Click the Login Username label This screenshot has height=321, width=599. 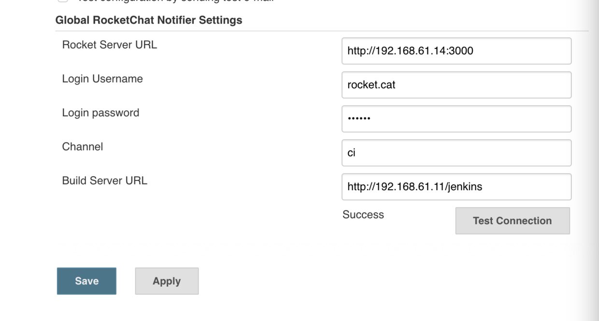point(102,79)
